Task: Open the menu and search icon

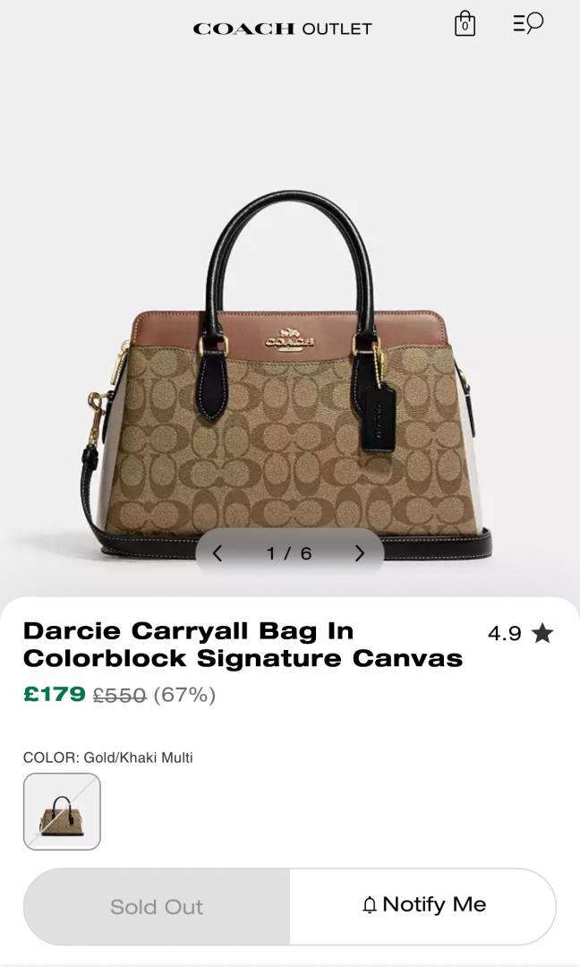Action: 528,22
